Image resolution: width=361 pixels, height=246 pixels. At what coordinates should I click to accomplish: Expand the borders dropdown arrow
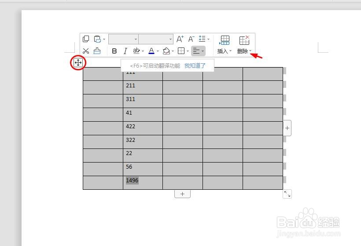188,51
